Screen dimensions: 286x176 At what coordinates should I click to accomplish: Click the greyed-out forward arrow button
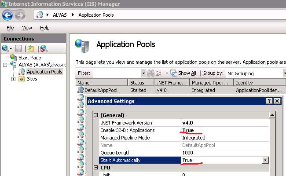point(20,15)
